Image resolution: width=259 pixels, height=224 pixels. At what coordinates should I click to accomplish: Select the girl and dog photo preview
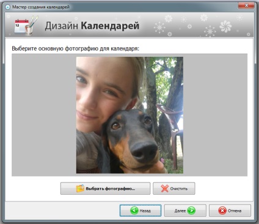coord(129,115)
